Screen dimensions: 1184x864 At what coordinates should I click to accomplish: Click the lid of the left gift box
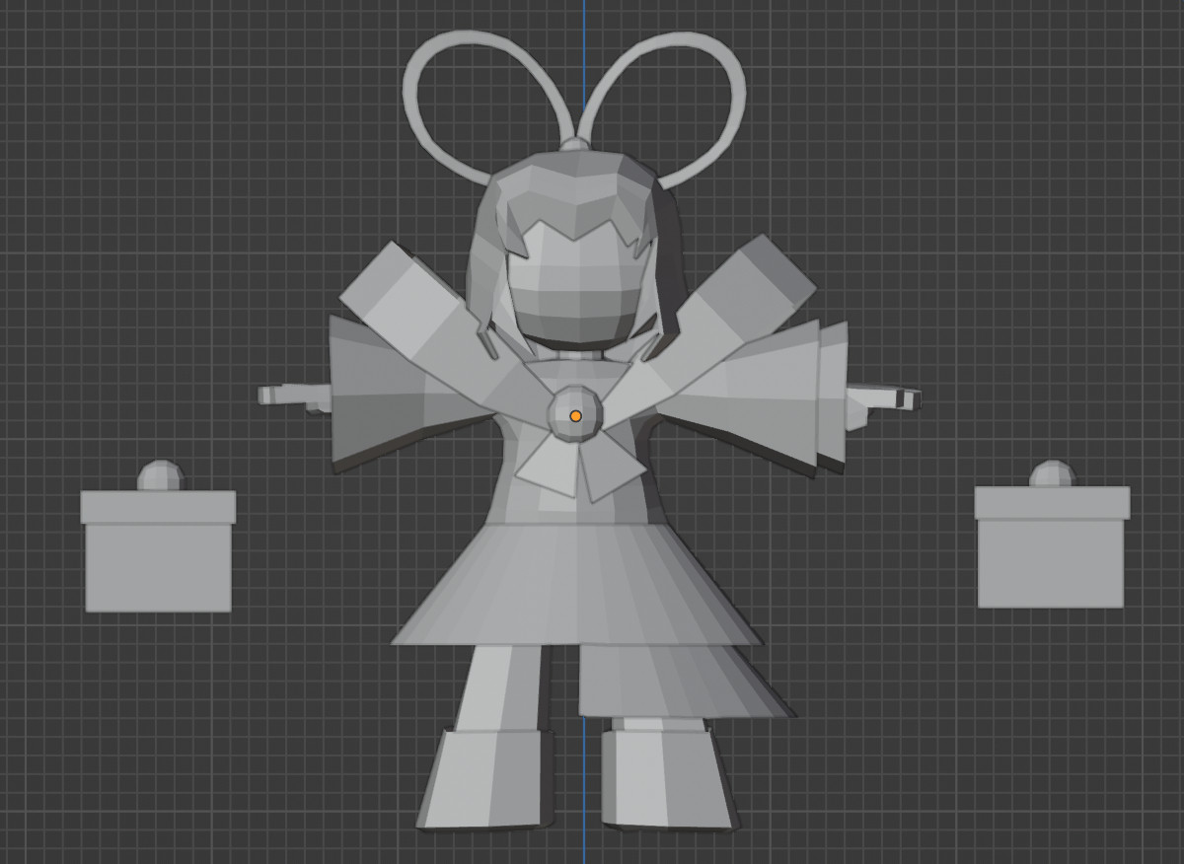coord(158,507)
